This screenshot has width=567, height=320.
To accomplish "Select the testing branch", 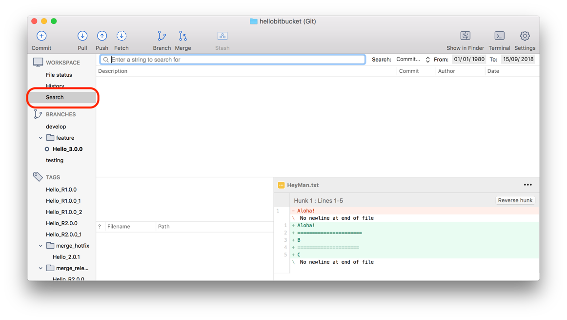I will pyautogui.click(x=55, y=160).
